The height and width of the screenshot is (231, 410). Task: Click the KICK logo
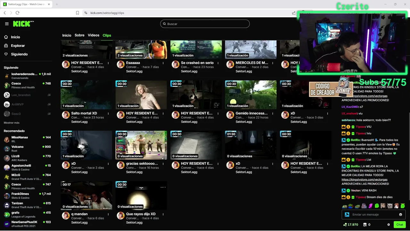[23, 24]
